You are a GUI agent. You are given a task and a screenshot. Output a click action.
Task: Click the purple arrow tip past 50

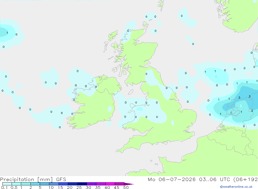[x=129, y=184]
